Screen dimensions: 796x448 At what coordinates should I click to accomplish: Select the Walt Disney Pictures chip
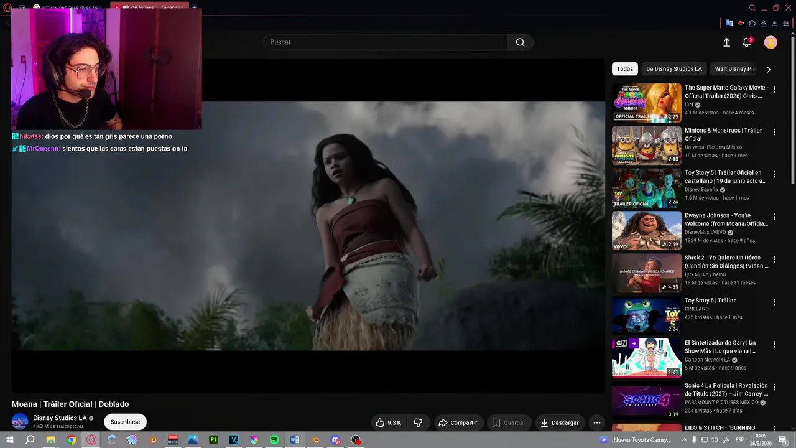(734, 69)
